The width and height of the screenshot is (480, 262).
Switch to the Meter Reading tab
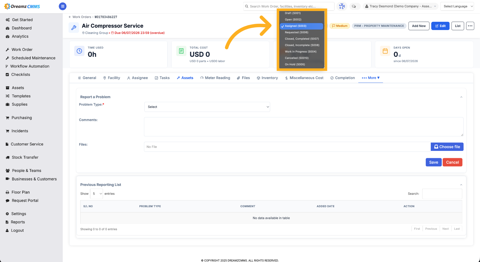pos(215,78)
